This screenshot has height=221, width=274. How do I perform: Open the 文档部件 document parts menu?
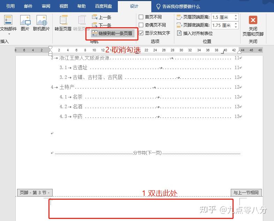pyautogui.click(x=8, y=25)
